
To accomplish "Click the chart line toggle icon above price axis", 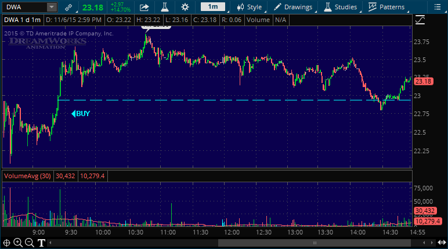I will coord(420,20).
